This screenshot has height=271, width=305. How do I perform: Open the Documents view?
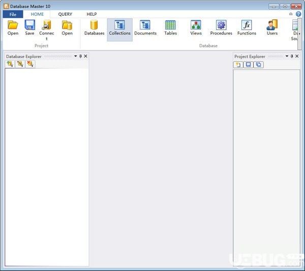(x=145, y=28)
